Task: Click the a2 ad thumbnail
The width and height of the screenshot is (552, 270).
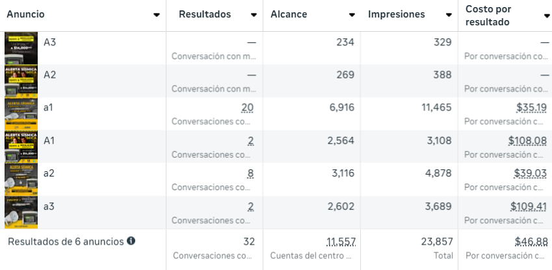Action: (21, 179)
